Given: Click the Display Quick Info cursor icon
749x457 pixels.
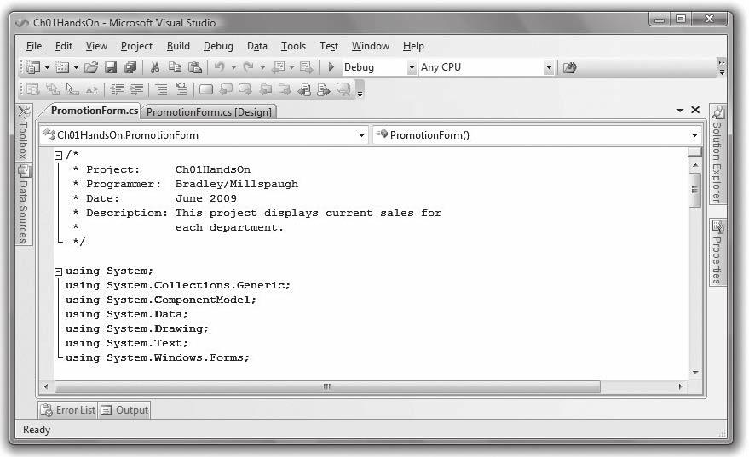Looking at the screenshot, I should (72, 89).
